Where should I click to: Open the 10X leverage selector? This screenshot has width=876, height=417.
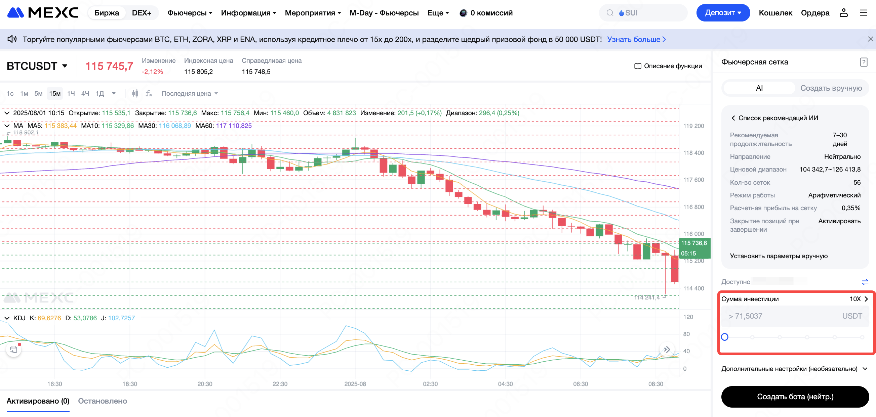click(859, 299)
